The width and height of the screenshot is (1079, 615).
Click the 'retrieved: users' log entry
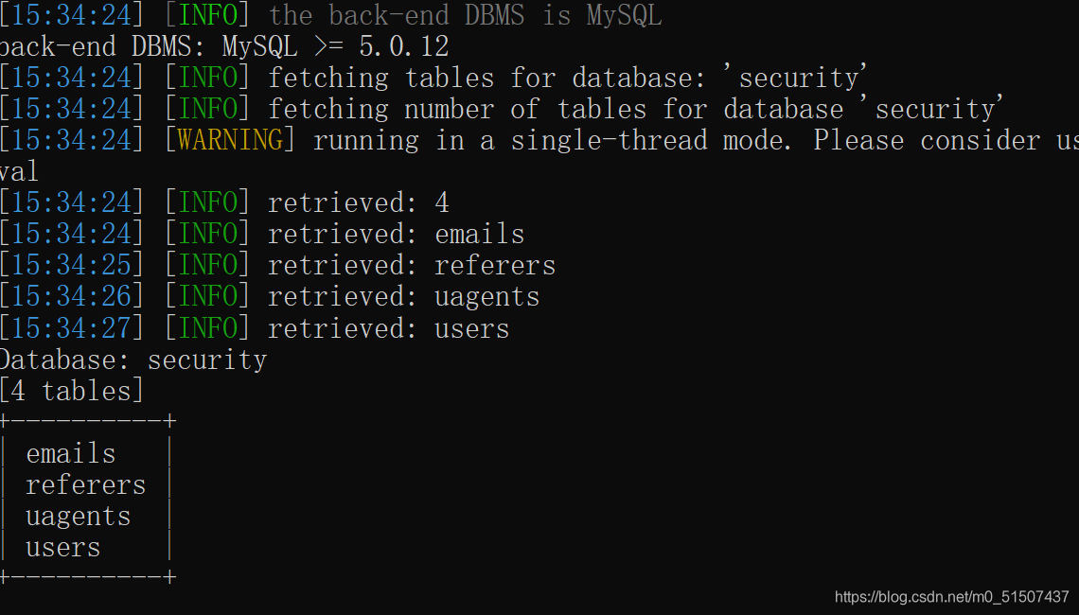(x=389, y=328)
